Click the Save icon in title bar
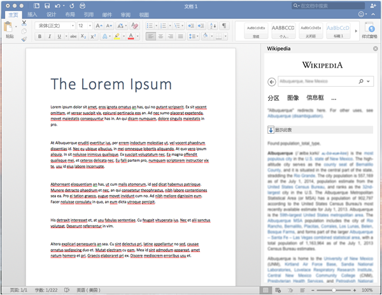Image resolution: width=382 pixels, height=295 pixels. coord(47,5)
